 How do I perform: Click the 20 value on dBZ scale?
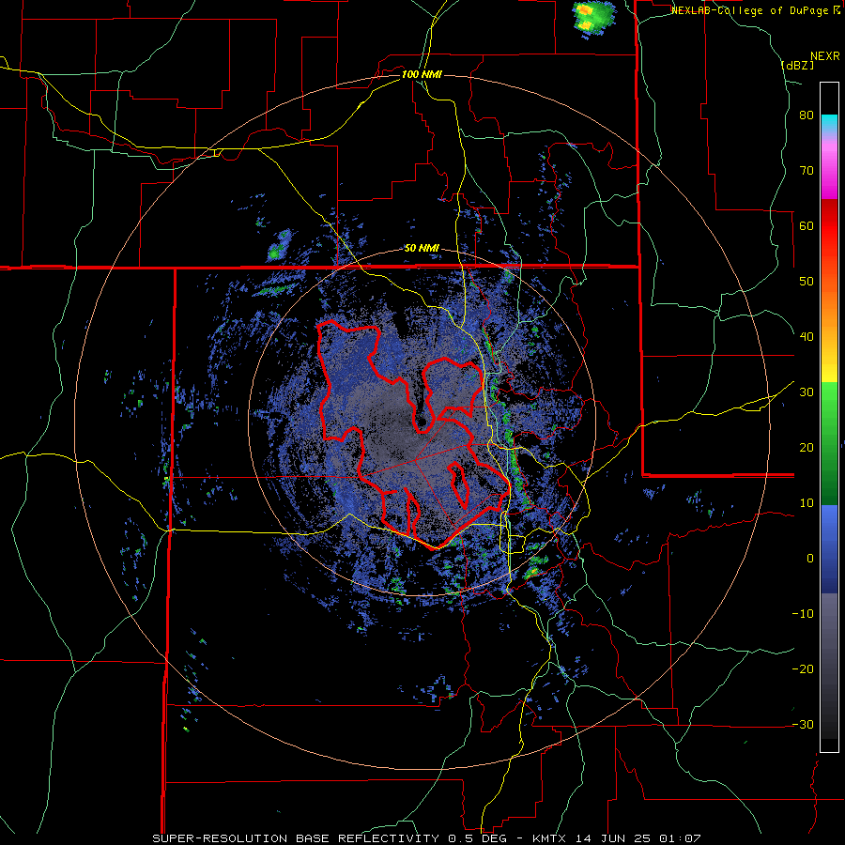(x=807, y=448)
